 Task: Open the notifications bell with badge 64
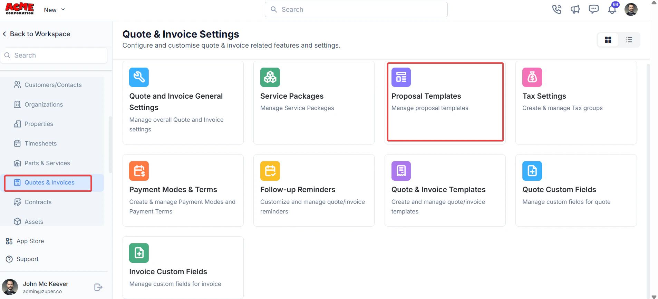click(612, 9)
